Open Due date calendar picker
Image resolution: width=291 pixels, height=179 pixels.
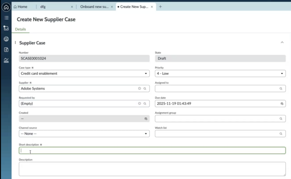282,104
